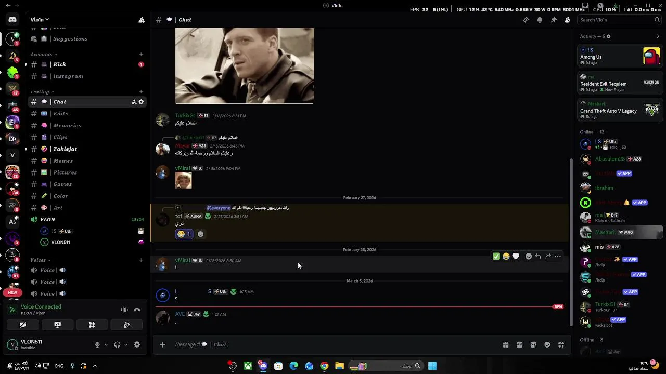Toggle member list visibility

click(568, 20)
